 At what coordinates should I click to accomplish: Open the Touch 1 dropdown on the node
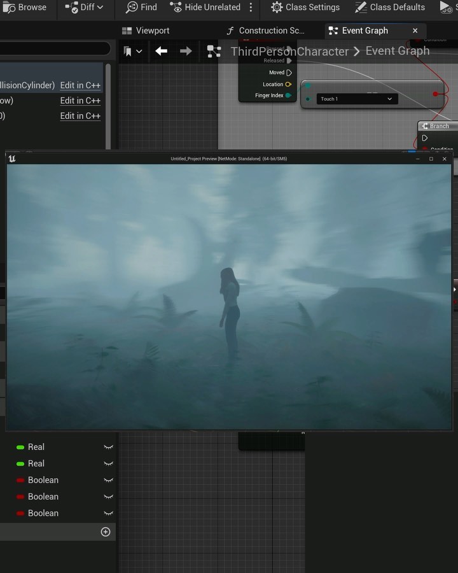389,99
